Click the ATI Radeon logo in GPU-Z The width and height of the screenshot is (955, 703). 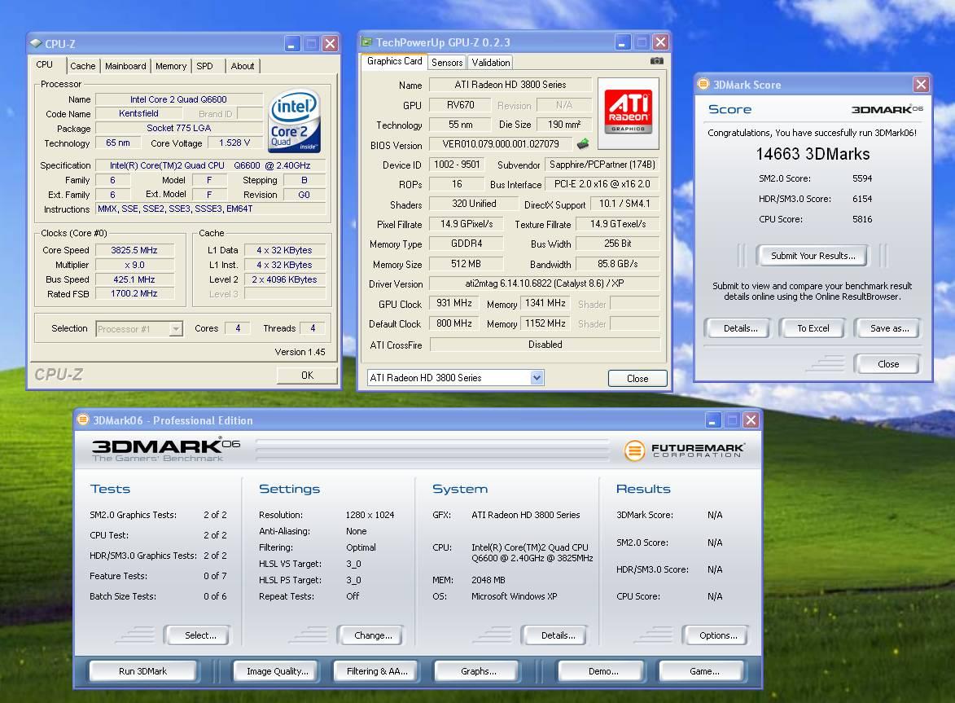[628, 112]
